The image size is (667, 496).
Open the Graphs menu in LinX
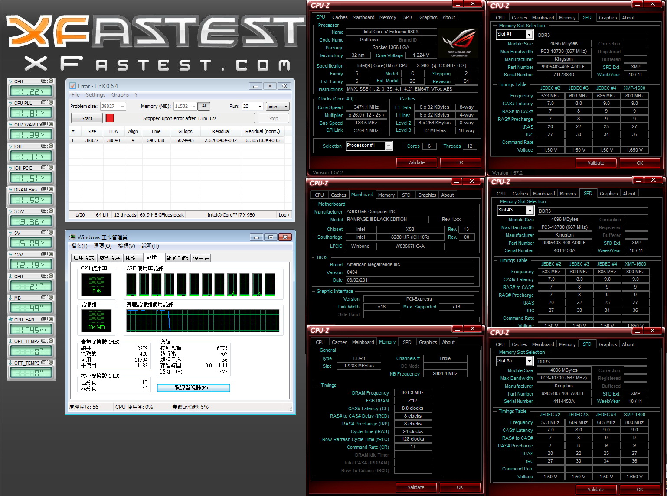pos(120,95)
